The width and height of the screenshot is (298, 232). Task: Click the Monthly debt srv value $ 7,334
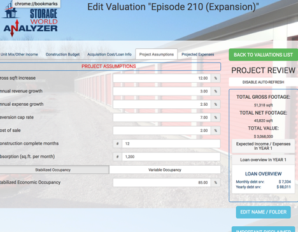coord(285,182)
